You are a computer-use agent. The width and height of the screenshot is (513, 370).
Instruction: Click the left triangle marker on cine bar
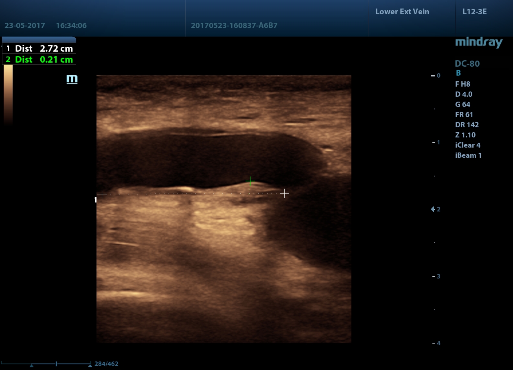click(31, 366)
